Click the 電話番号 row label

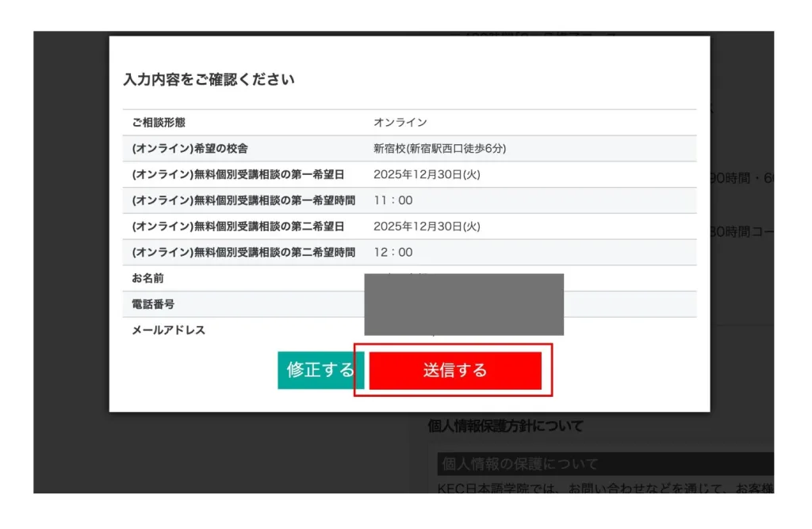(153, 304)
